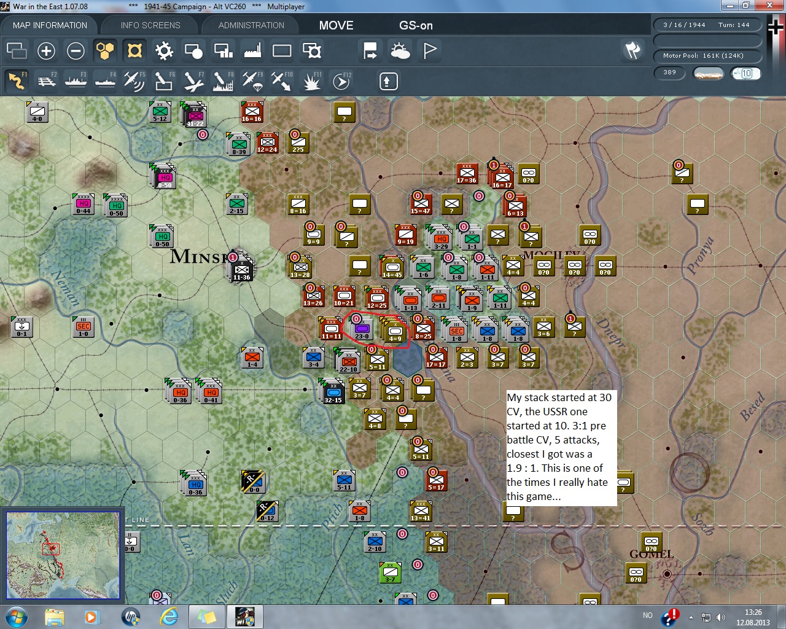Open Windows Explorer from taskbar
This screenshot has height=629, width=786.
tap(55, 617)
